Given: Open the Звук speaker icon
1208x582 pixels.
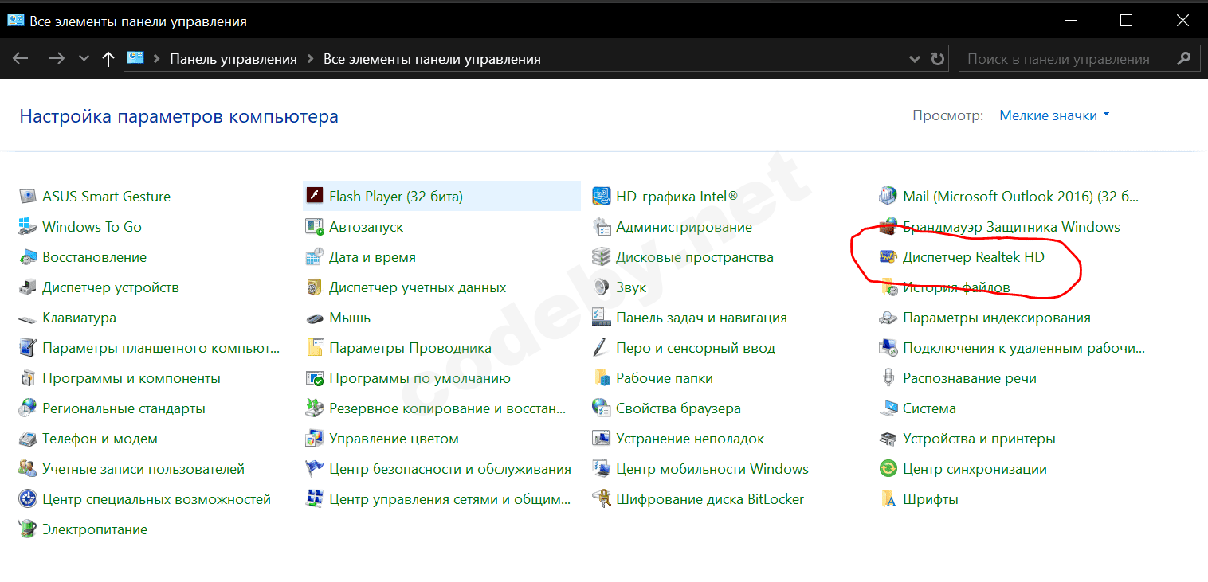Looking at the screenshot, I should [602, 287].
